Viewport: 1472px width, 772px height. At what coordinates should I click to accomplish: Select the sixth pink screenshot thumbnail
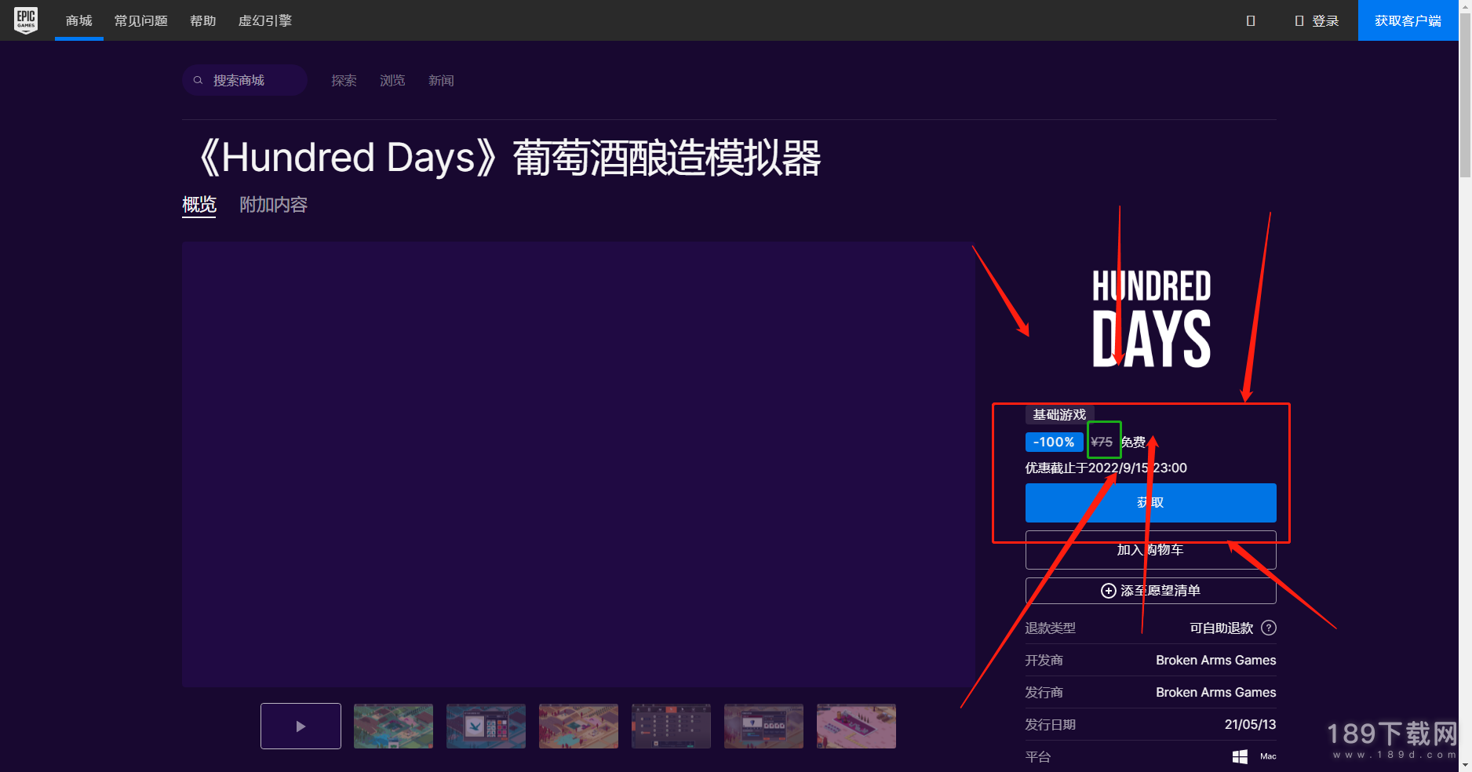tap(856, 726)
